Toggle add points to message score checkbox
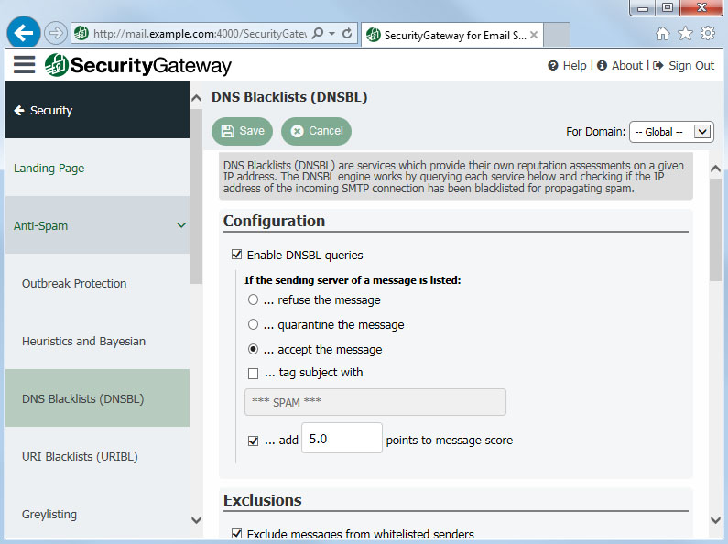The image size is (728, 544). tap(253, 441)
